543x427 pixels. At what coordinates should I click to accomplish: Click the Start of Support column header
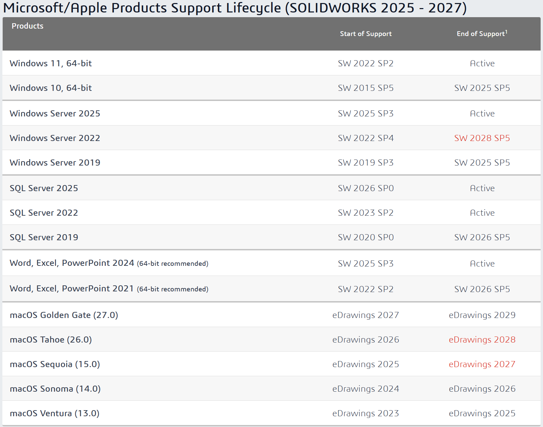366,34
